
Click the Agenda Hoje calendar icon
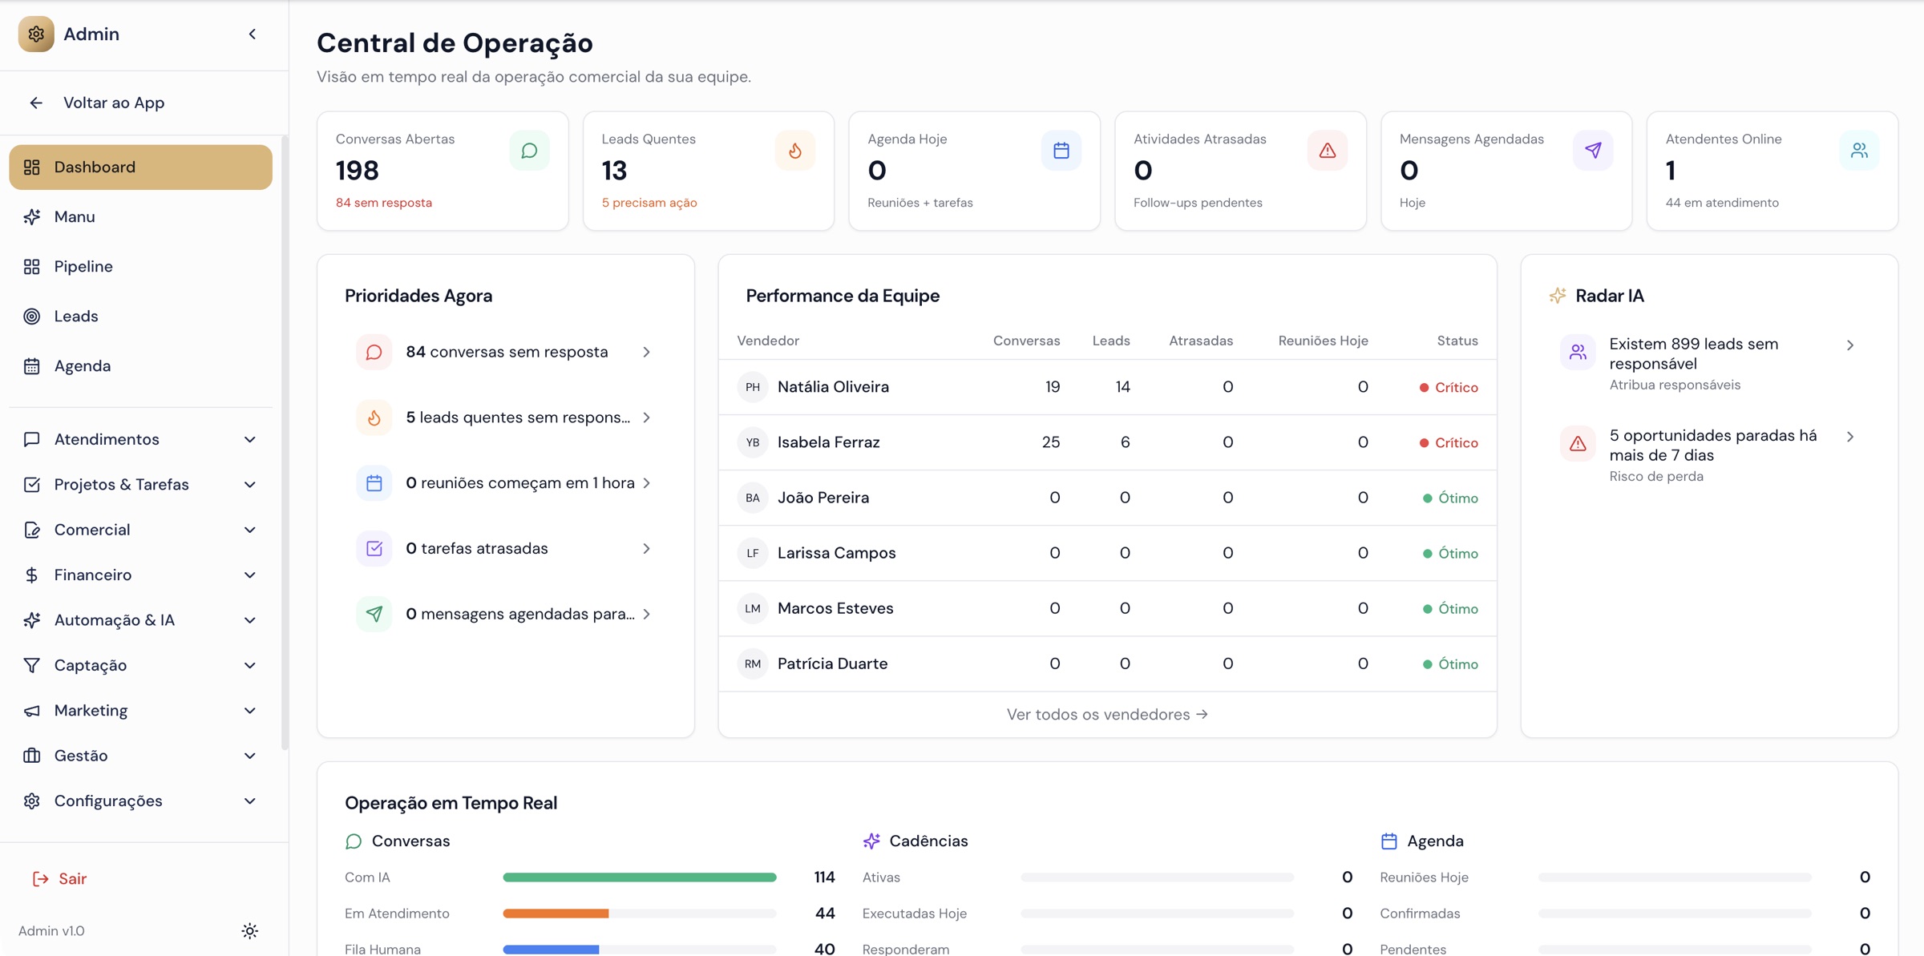coord(1061,151)
